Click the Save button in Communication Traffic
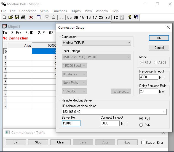This screenshot has width=174, height=152. pyautogui.click(x=83, y=142)
